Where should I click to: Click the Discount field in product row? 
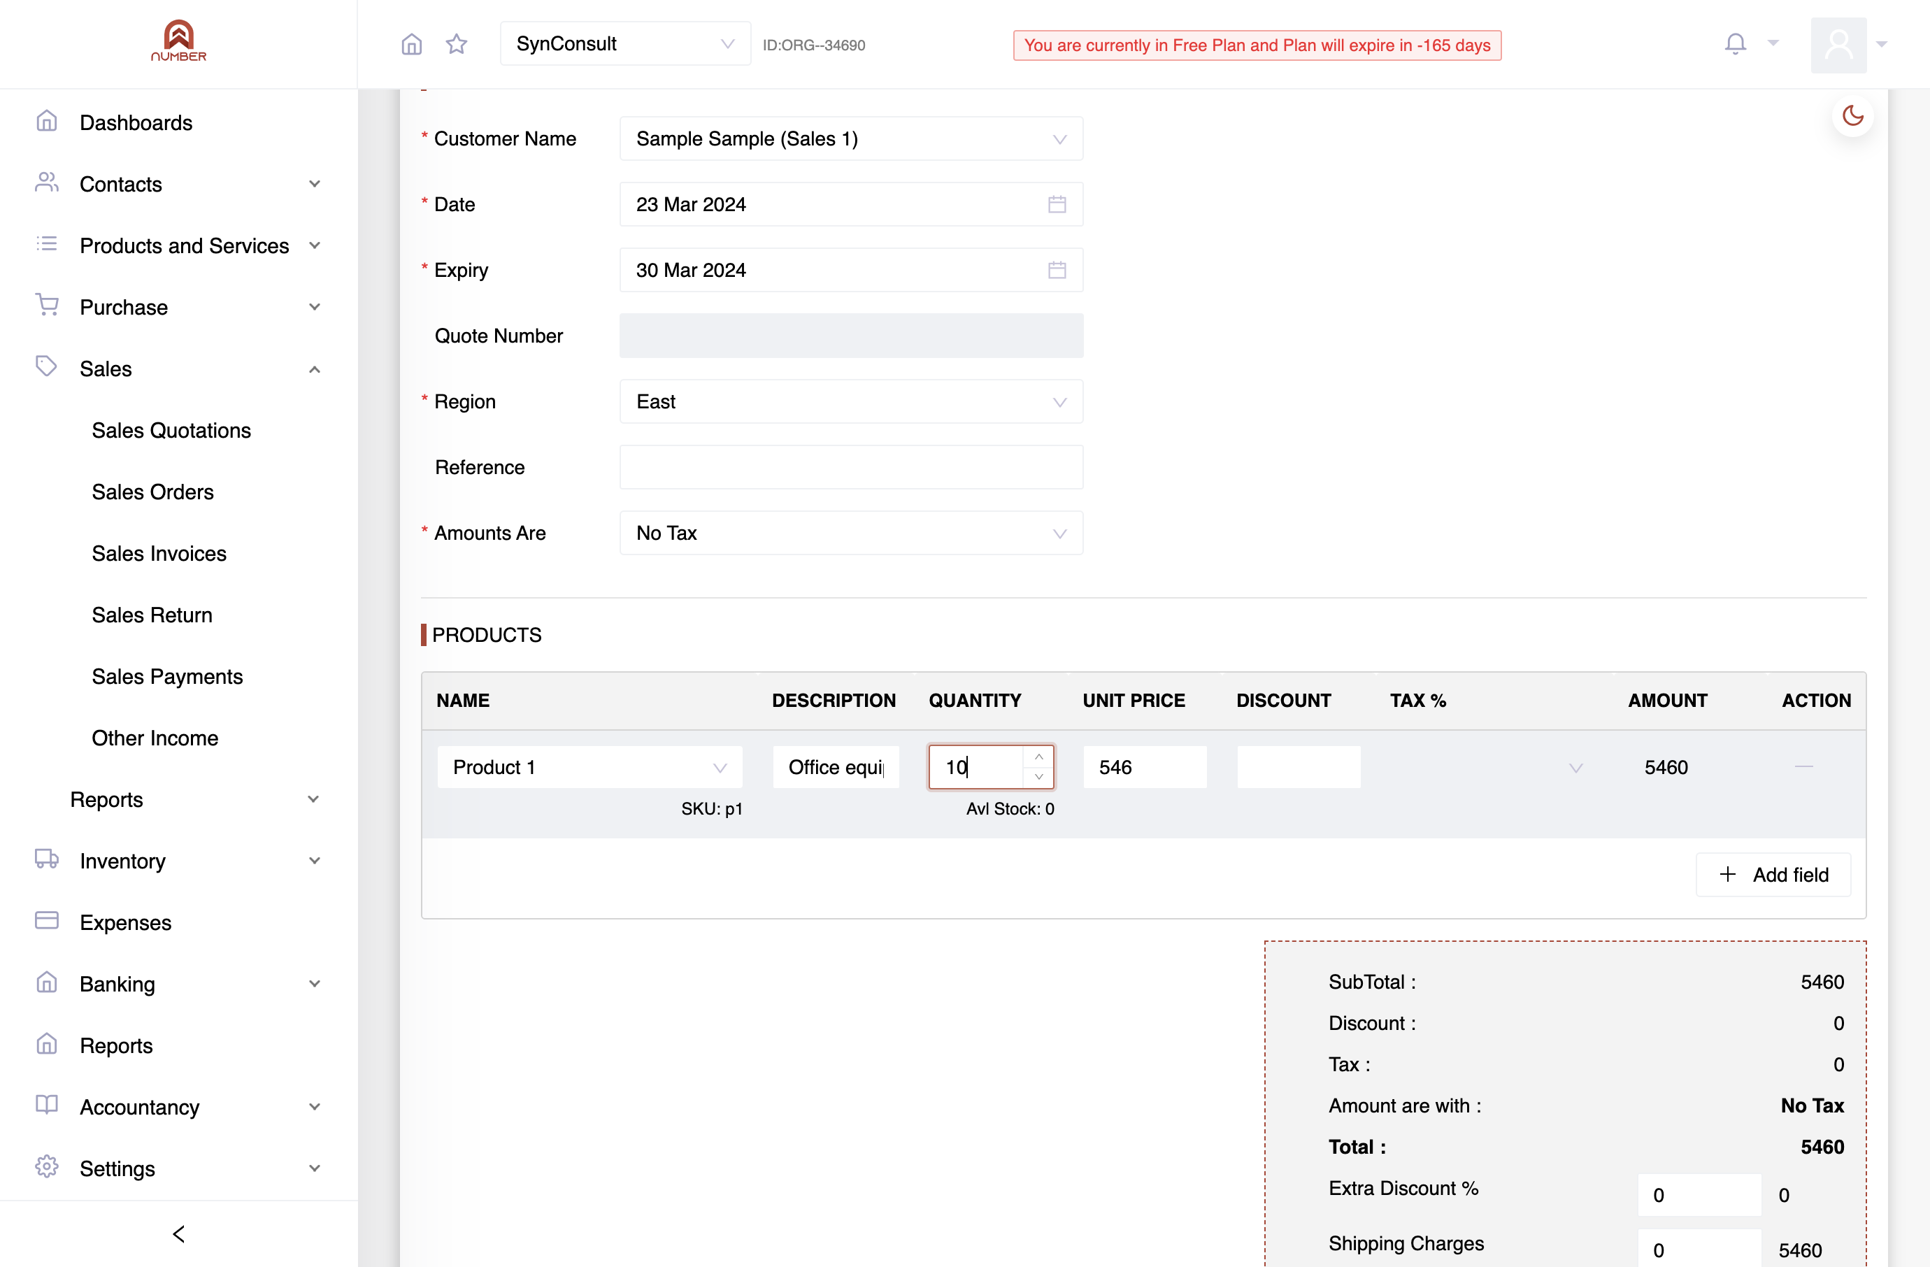(1299, 767)
